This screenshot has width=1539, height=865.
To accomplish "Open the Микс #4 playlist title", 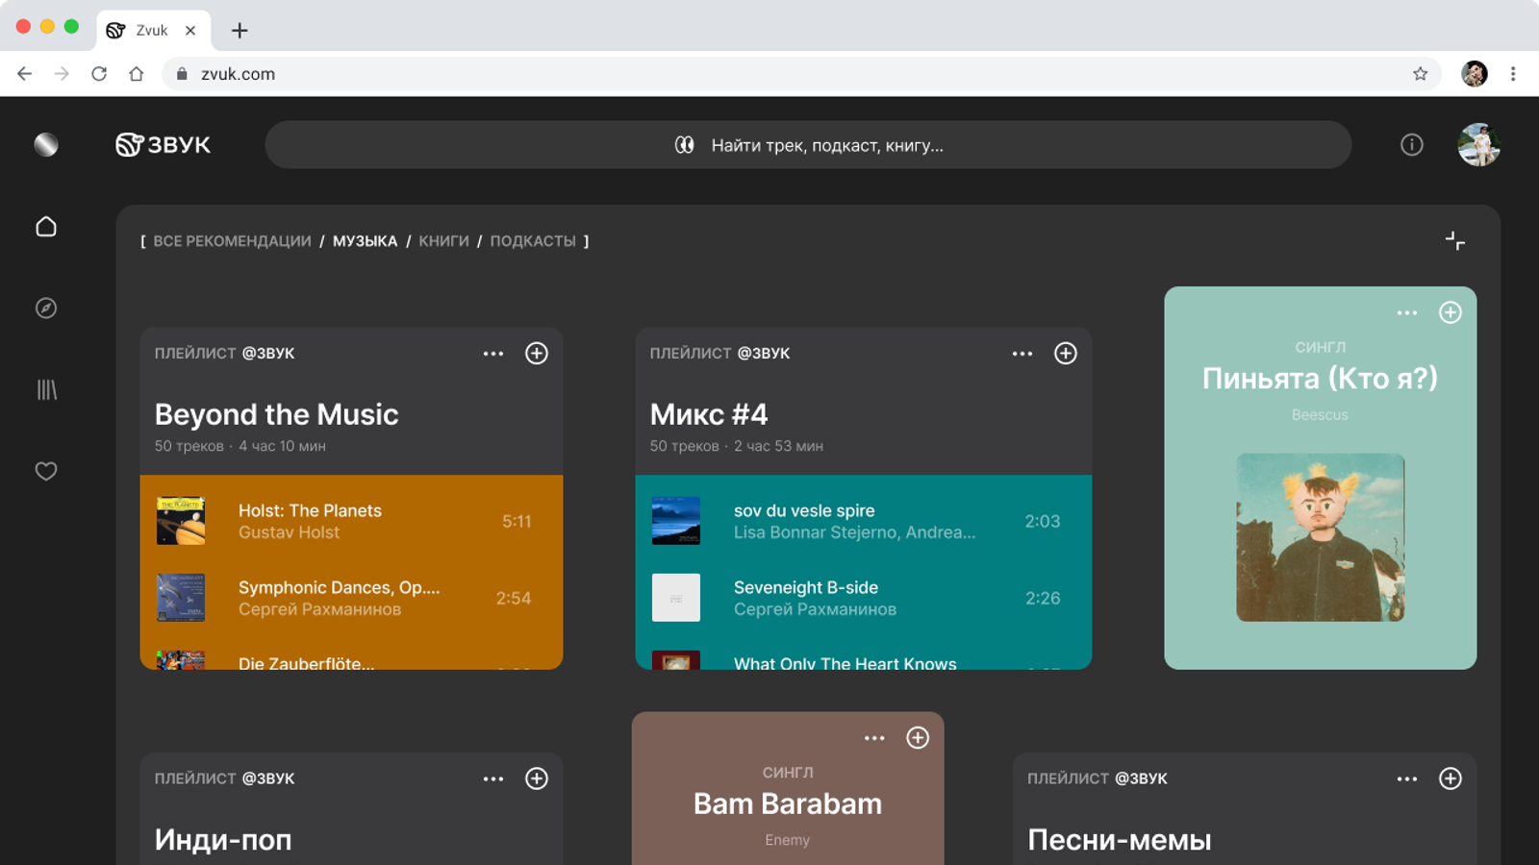I will coord(709,414).
